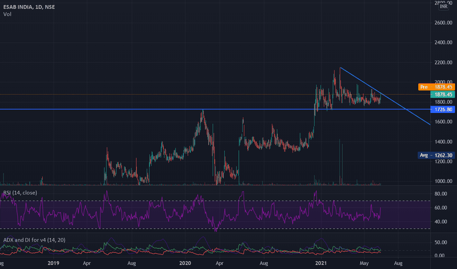The width and height of the screenshot is (457, 269).
Task: Click the 80.00 RSI axis label
Action: click(441, 194)
